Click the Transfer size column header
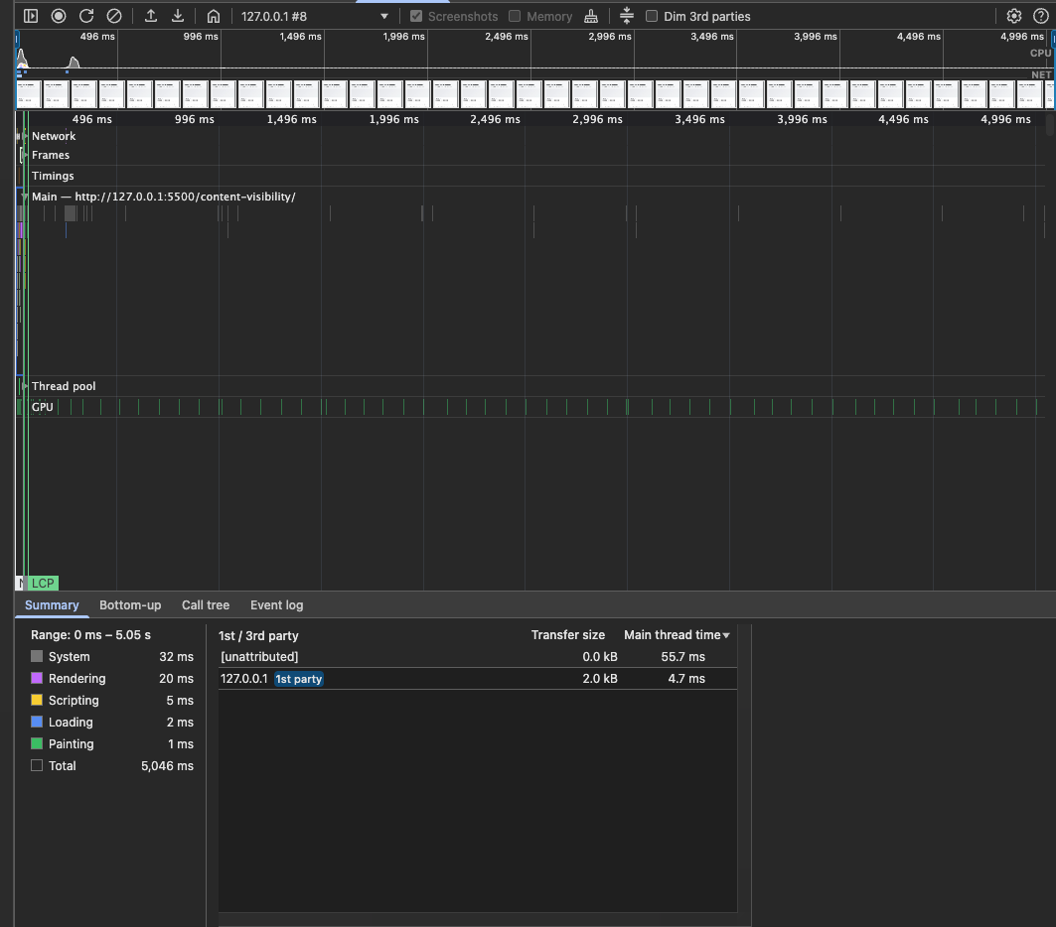The image size is (1056, 927). click(x=567, y=635)
